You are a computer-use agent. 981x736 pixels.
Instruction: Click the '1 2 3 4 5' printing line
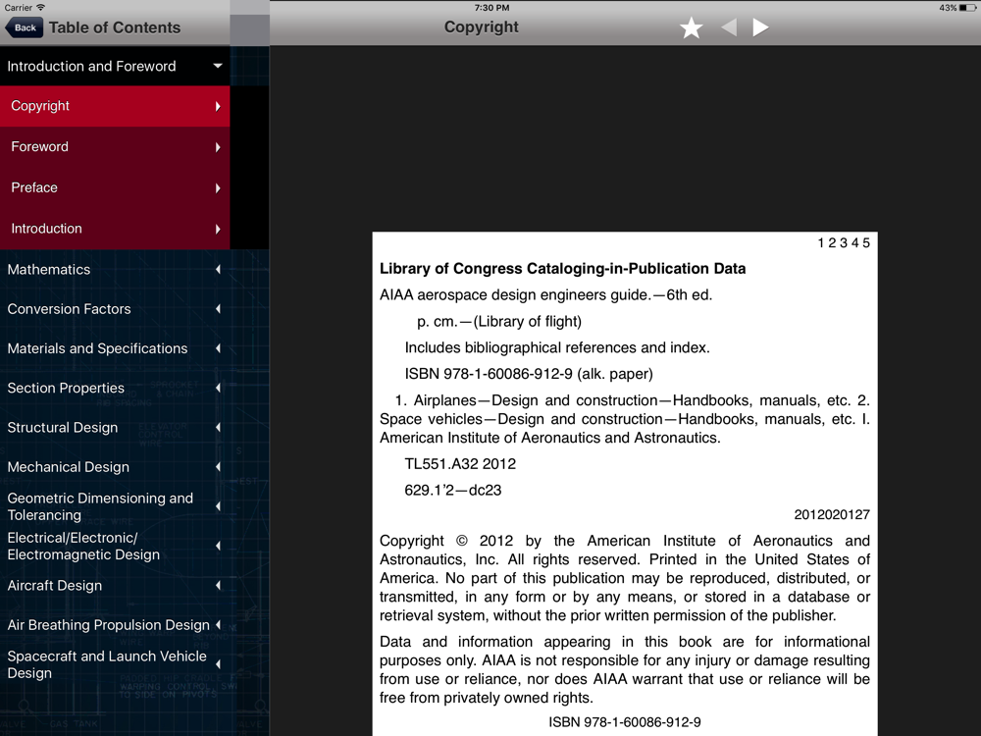[844, 242]
